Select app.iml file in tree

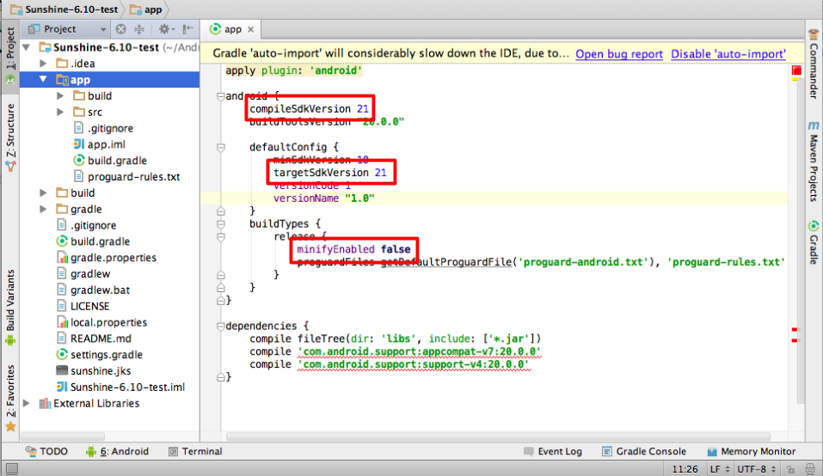tap(99, 144)
